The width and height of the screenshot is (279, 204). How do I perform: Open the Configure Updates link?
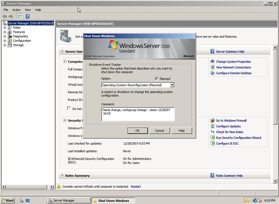(x=228, y=126)
